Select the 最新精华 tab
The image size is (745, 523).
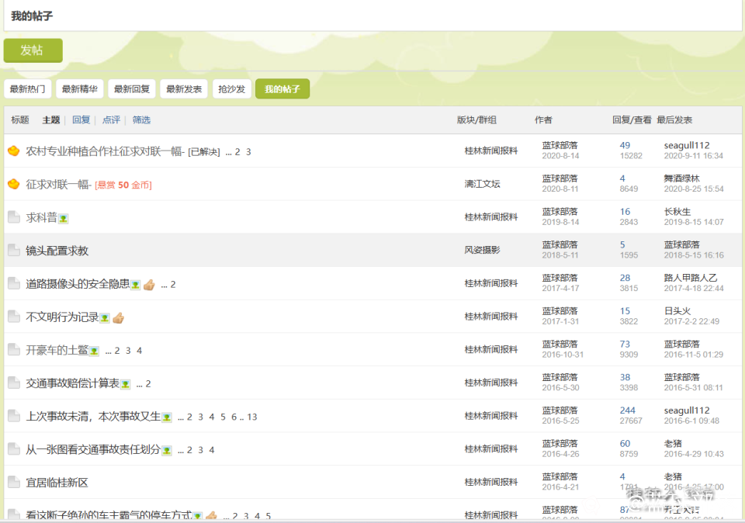pyautogui.click(x=79, y=89)
